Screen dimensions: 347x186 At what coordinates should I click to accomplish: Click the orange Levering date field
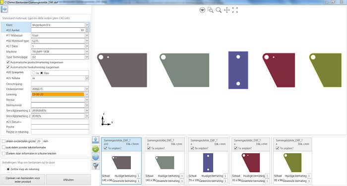click(x=58, y=94)
